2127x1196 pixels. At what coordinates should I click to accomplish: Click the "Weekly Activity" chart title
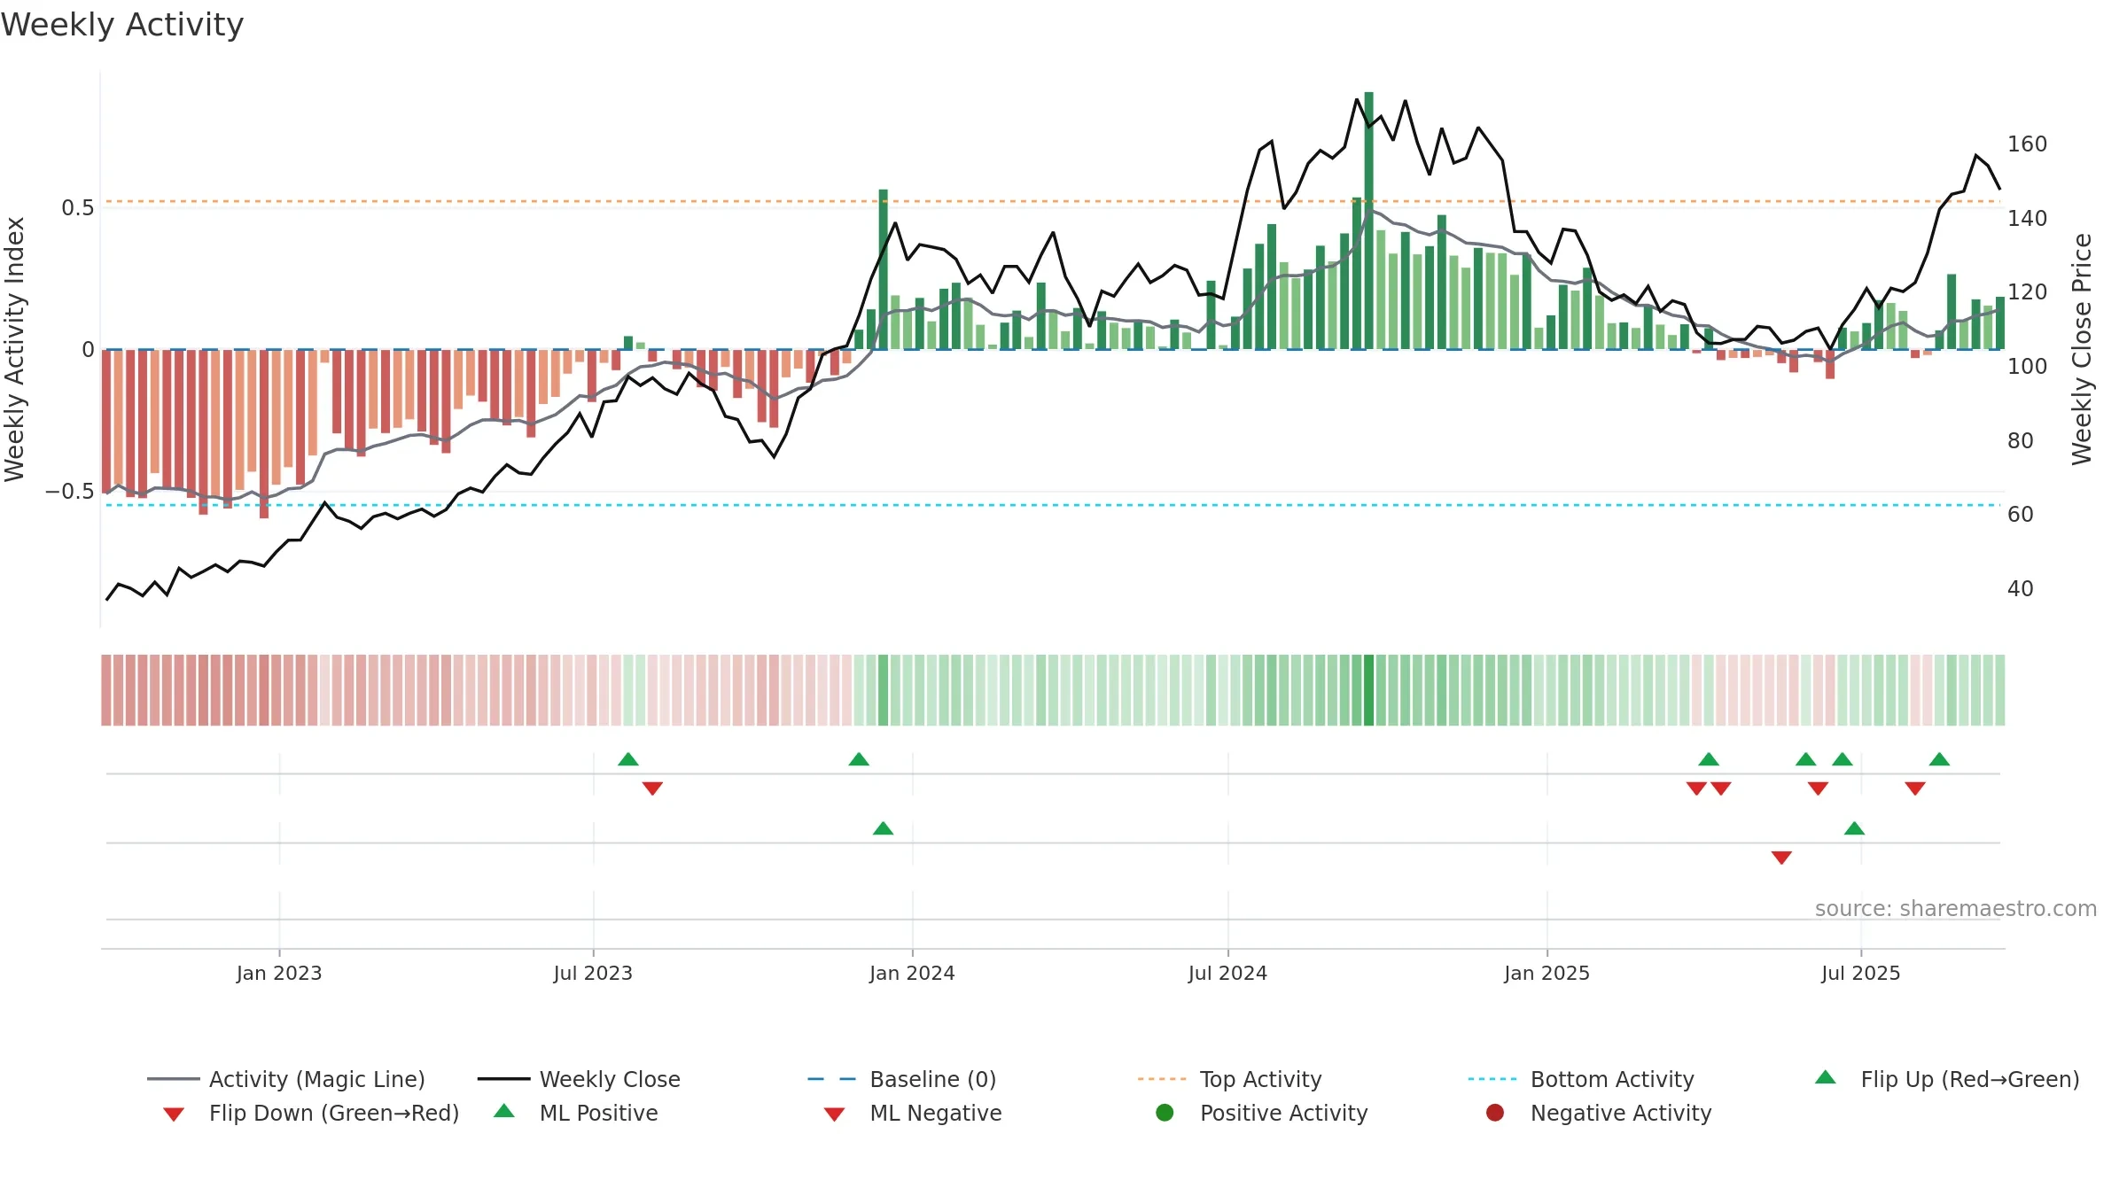pyautogui.click(x=122, y=25)
